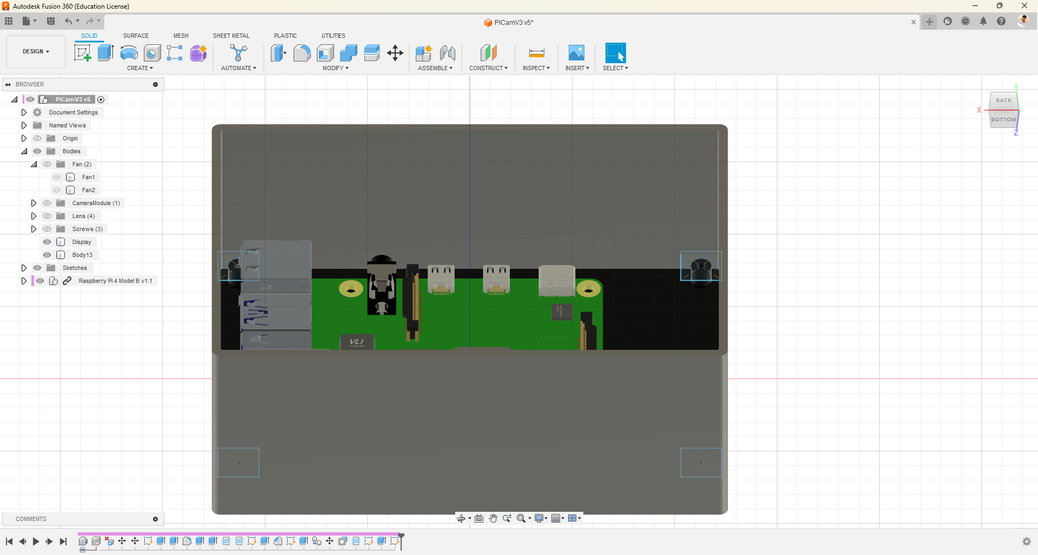Select the Create Sketch tool
The height and width of the screenshot is (555, 1038).
[x=82, y=53]
